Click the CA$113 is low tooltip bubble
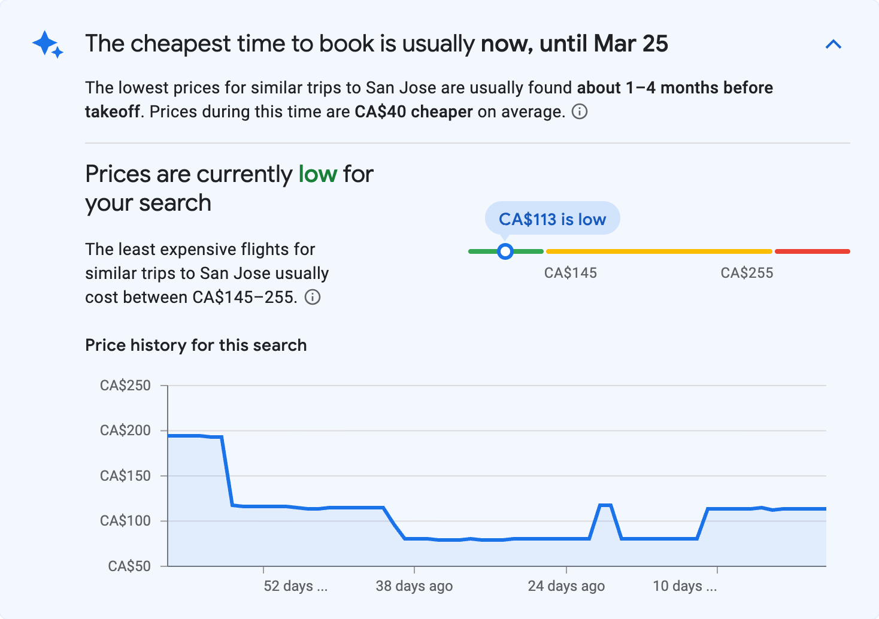 (552, 219)
